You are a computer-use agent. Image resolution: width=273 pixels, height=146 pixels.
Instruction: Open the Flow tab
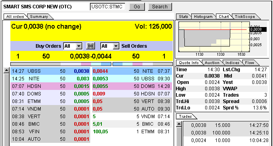[249, 63]
